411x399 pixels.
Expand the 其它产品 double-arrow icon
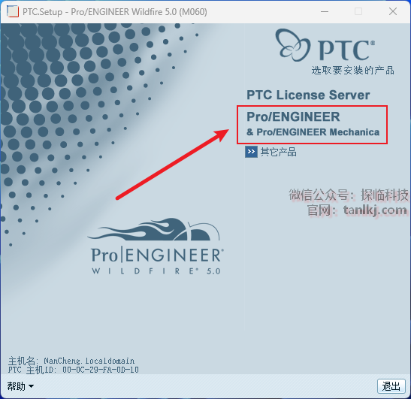tap(251, 152)
